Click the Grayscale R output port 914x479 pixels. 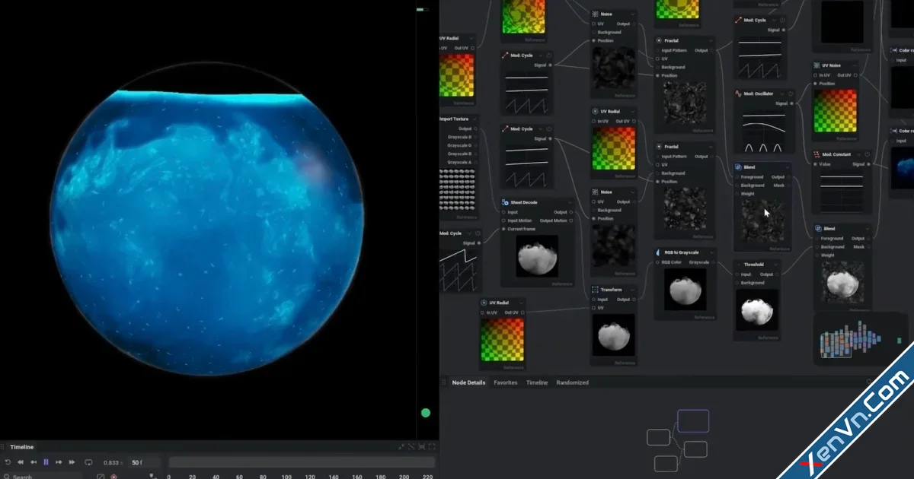(x=475, y=137)
